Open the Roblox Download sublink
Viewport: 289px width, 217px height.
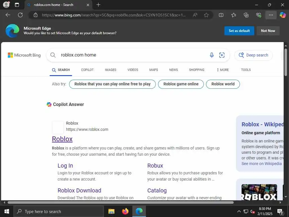[x=79, y=190]
